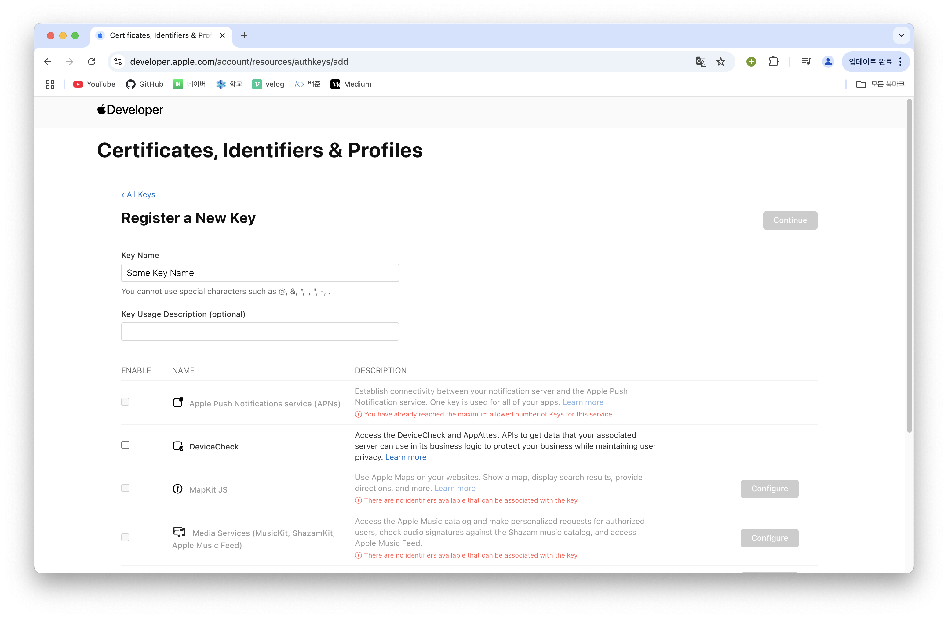The image size is (948, 618).
Task: Open the media control playlist icon
Action: 806,62
